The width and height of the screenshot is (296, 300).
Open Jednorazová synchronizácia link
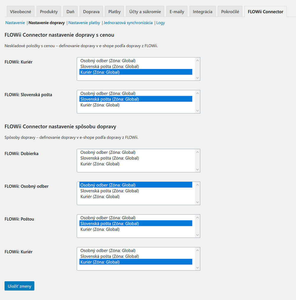click(128, 23)
